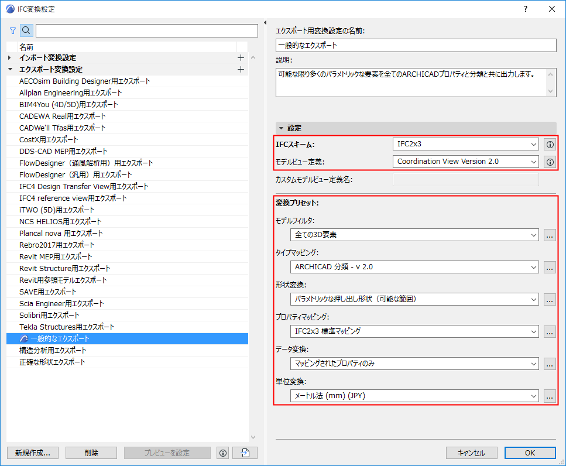The image size is (566, 466).
Task: Collapse the 設定 section header
Action: [280, 128]
